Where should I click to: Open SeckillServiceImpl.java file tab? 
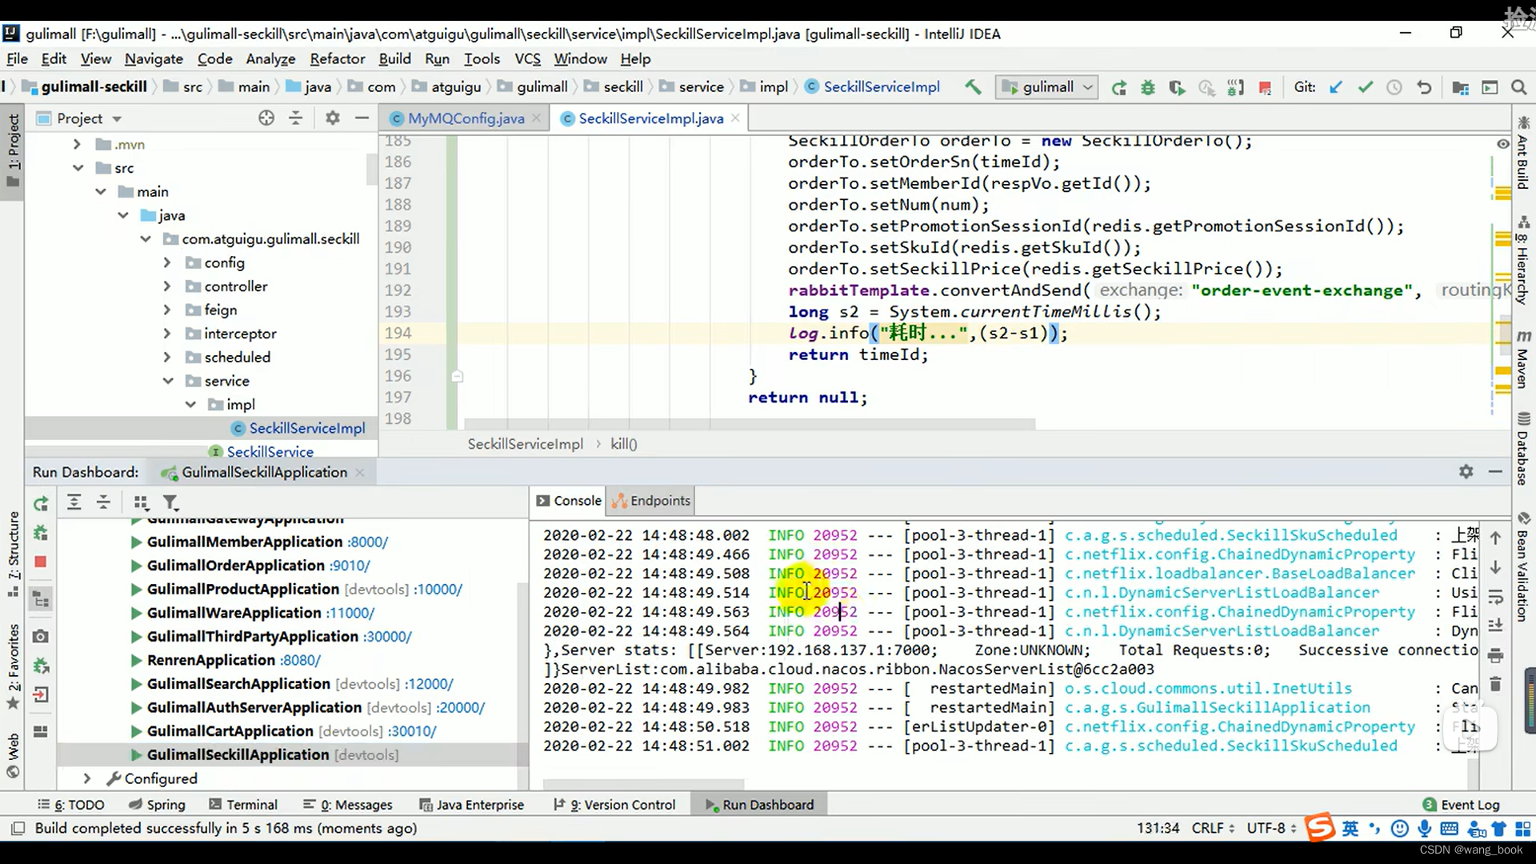(651, 118)
